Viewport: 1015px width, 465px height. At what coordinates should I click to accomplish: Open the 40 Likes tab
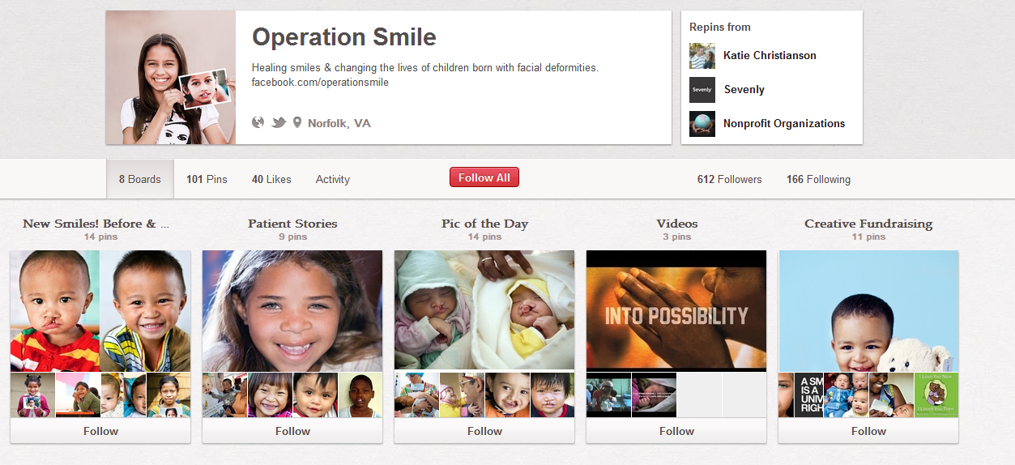pos(271,179)
